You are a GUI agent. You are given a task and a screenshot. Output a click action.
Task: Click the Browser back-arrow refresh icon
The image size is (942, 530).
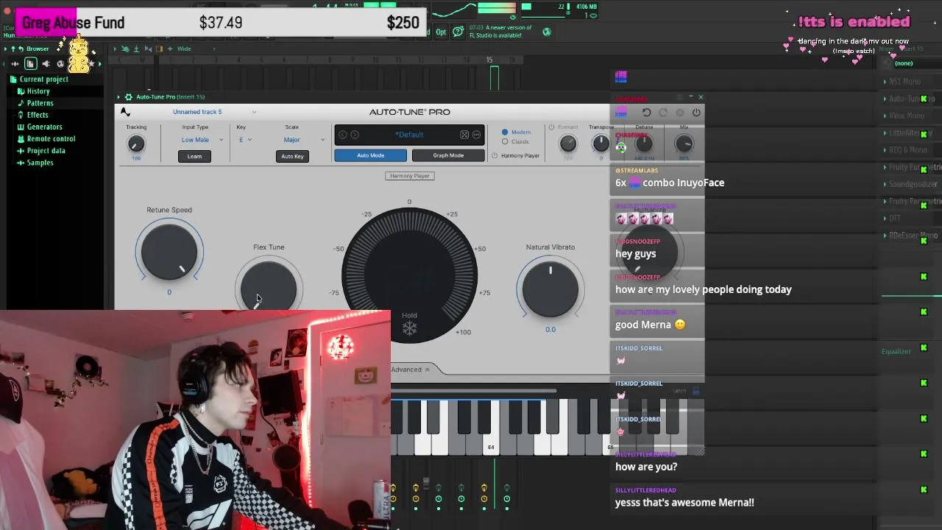click(x=21, y=49)
